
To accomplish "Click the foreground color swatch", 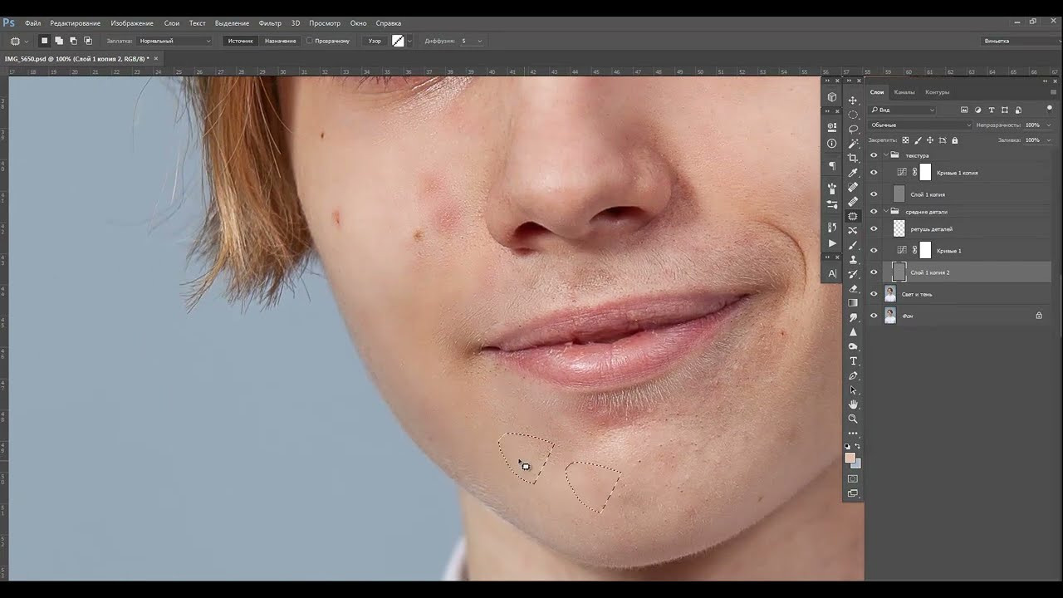I will click(850, 458).
